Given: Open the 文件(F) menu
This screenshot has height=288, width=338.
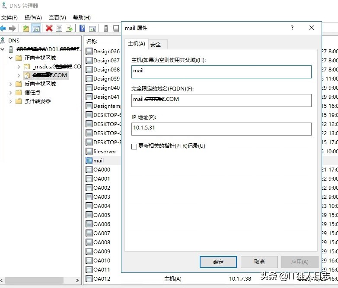Looking at the screenshot, I should coord(9,17).
